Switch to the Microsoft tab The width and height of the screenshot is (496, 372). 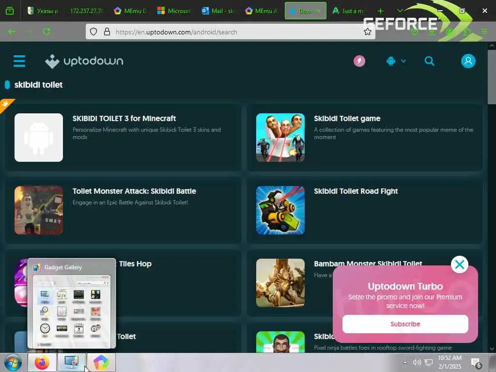coord(174,11)
